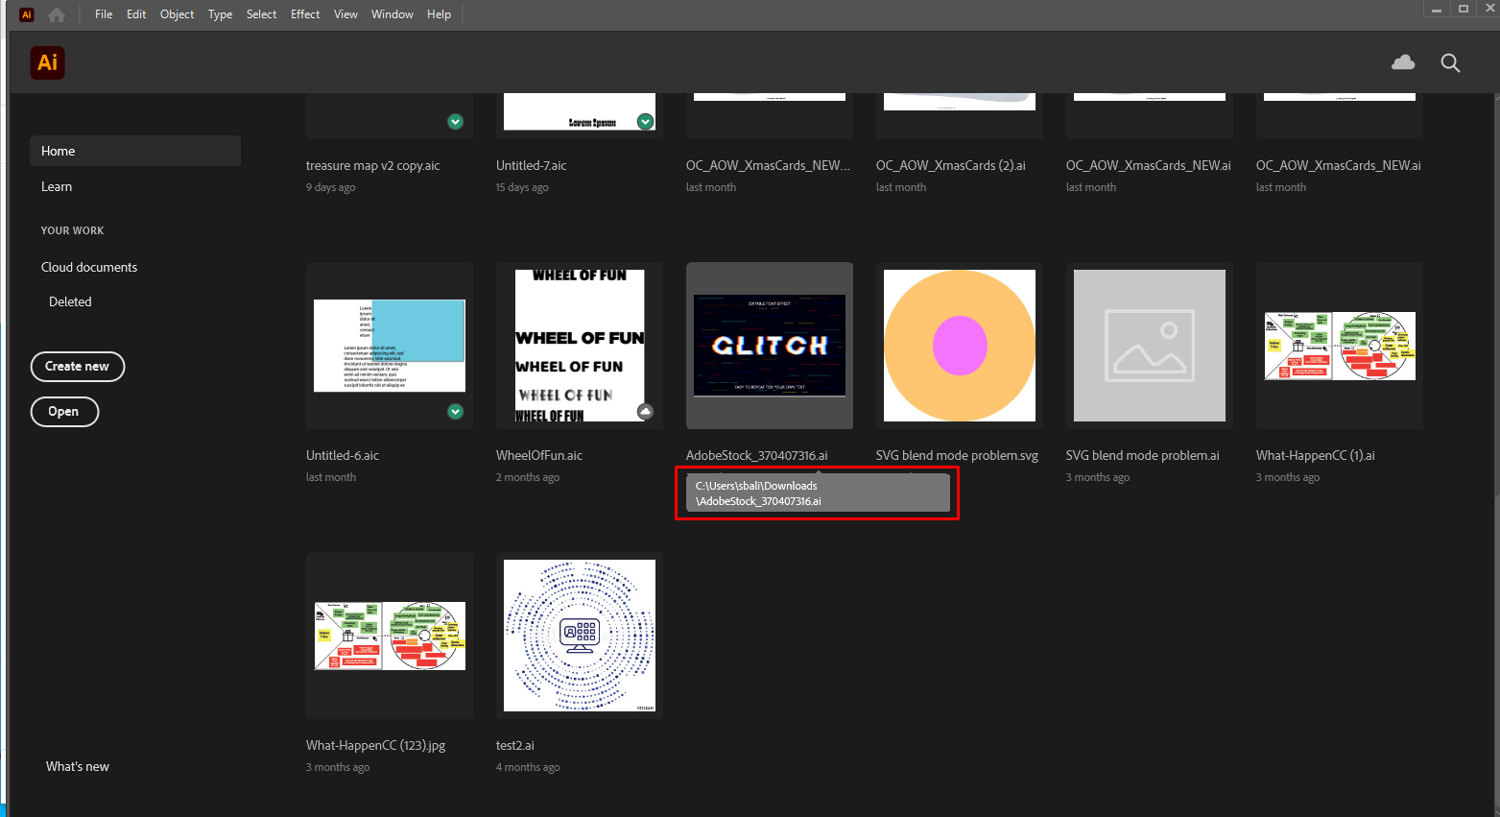
Task: Switch to the Learn tab
Action: pos(56,186)
